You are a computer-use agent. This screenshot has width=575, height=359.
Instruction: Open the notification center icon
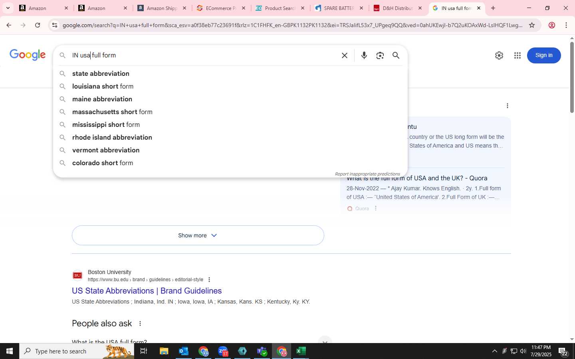pyautogui.click(x=563, y=351)
